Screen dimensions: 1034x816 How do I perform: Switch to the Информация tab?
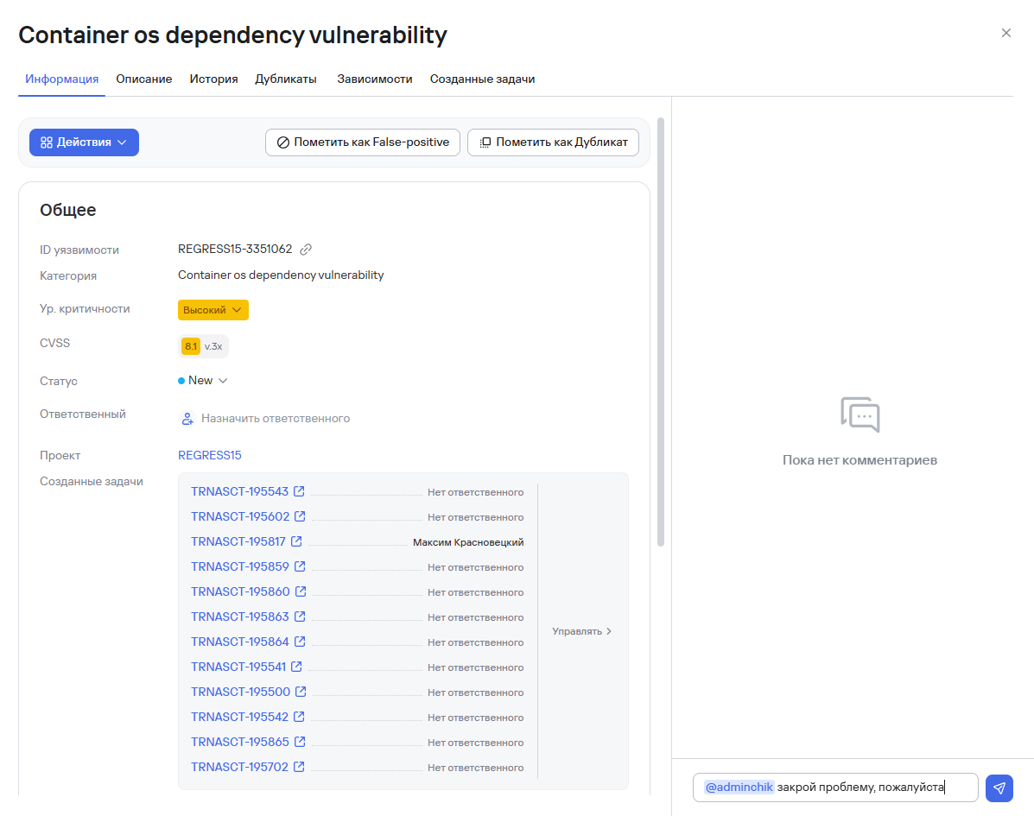click(62, 79)
